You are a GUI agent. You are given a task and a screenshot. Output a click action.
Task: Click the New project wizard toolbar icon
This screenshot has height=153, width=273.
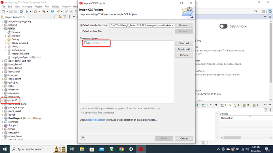click(x=3, y=12)
